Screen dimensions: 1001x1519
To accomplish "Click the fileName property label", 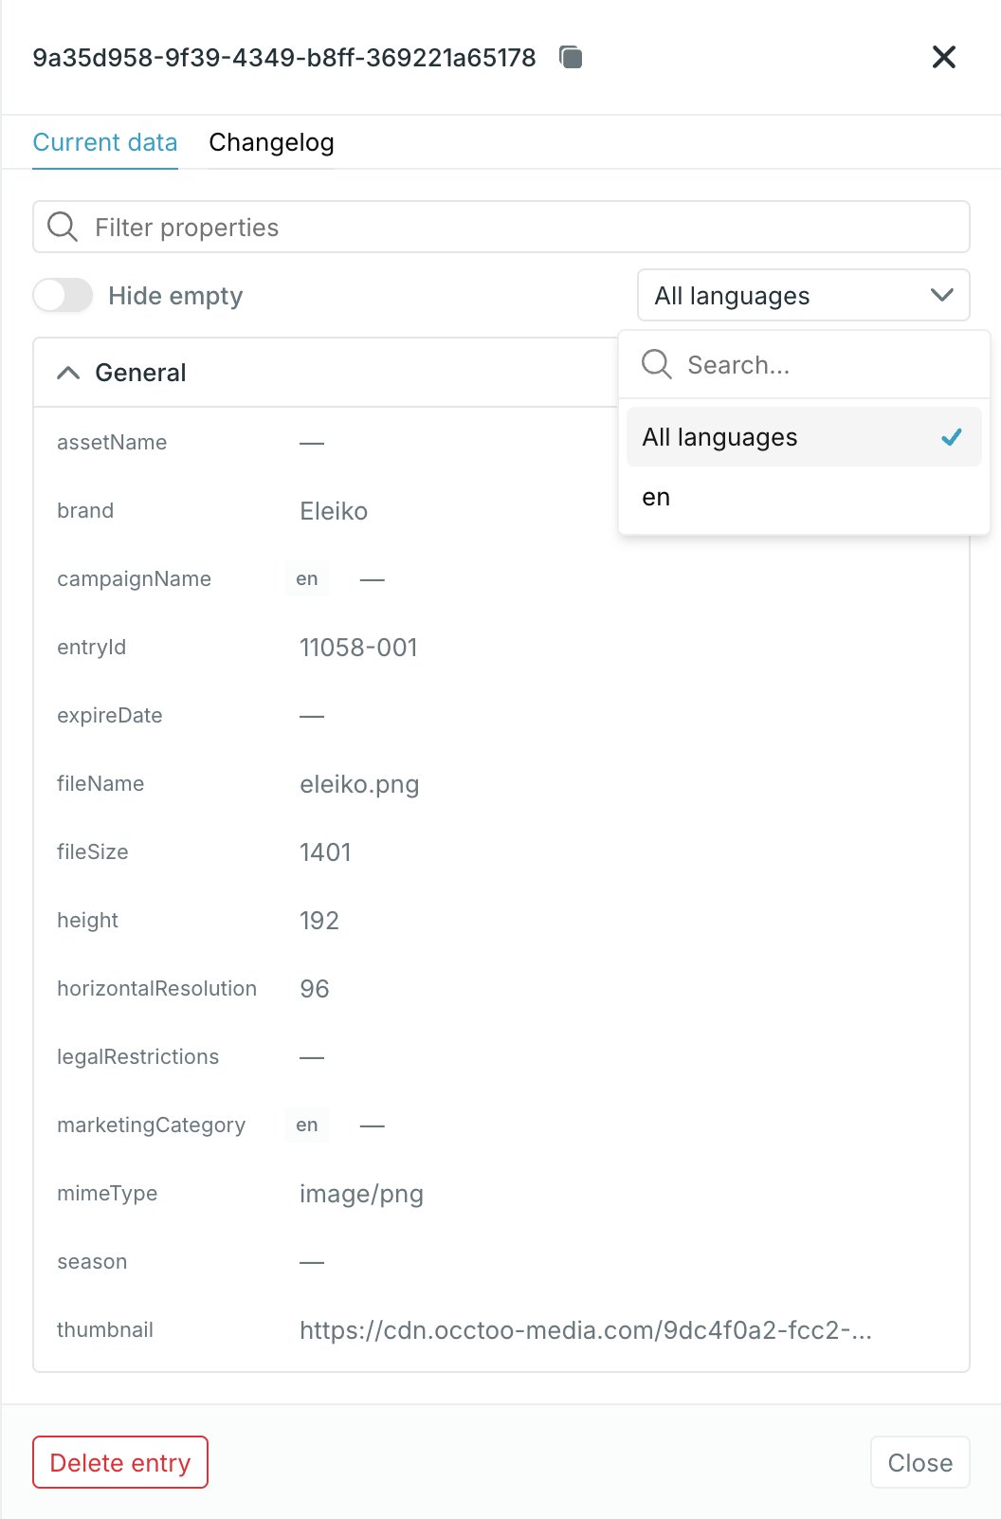I will click(x=100, y=784).
